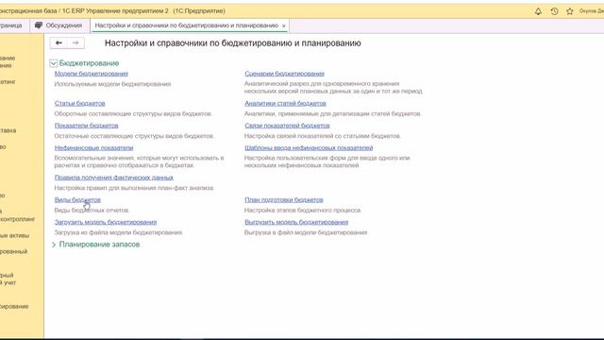
Task: Click the text Виды бюджетных отчетов
Action: (92, 210)
